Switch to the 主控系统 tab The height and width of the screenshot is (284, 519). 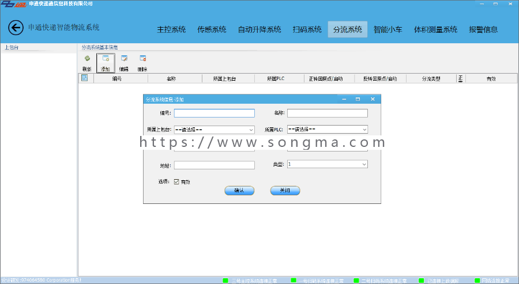171,29
